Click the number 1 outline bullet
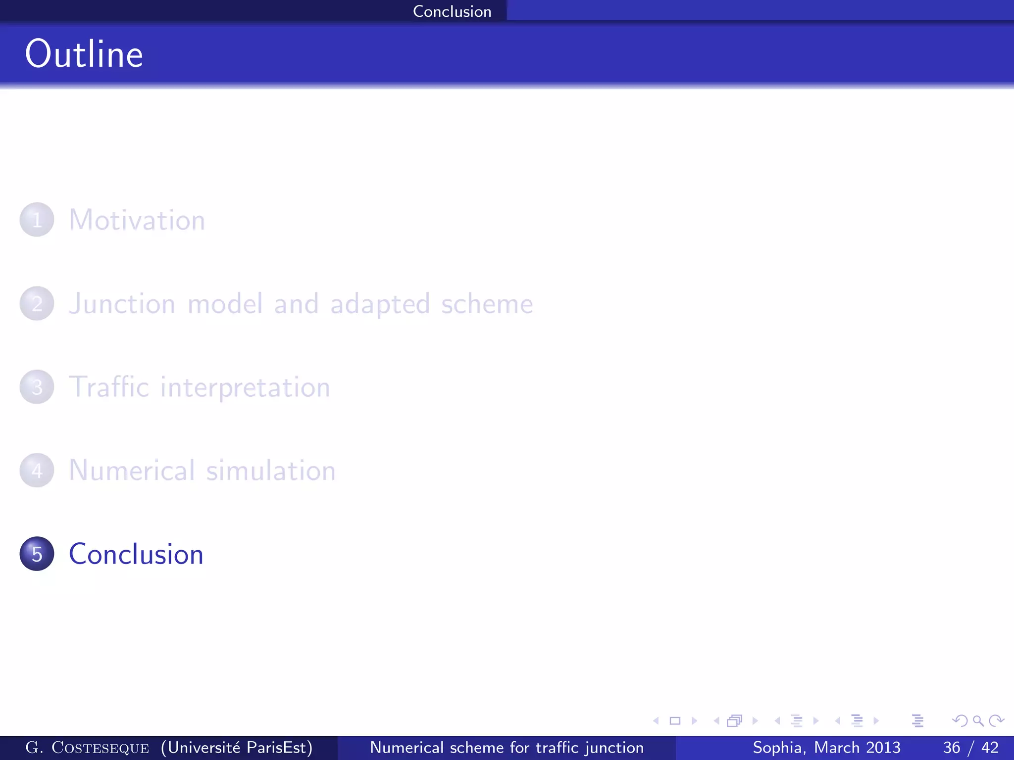Image resolution: width=1014 pixels, height=760 pixels. (37, 220)
